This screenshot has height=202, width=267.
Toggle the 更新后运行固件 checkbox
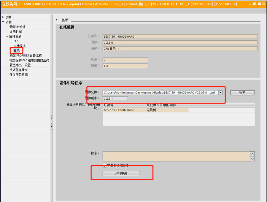(x=104, y=166)
